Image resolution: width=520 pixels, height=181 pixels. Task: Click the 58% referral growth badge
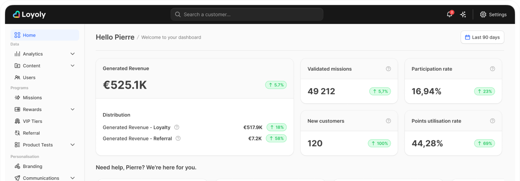click(276, 138)
